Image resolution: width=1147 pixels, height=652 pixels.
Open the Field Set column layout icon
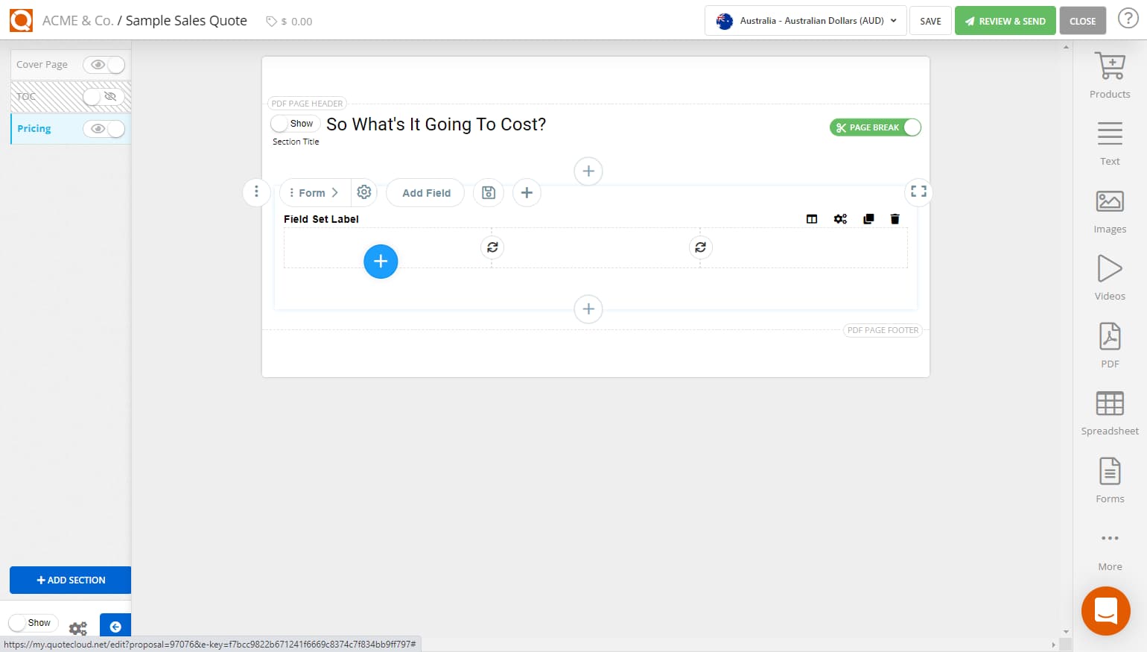(811, 218)
